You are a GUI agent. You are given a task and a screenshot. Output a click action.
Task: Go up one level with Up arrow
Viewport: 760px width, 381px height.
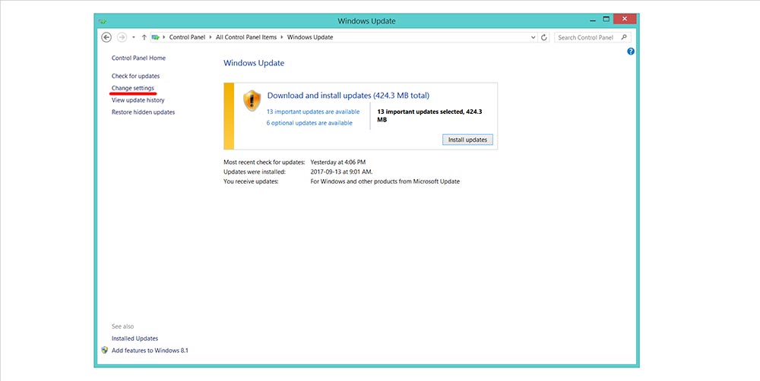point(144,37)
